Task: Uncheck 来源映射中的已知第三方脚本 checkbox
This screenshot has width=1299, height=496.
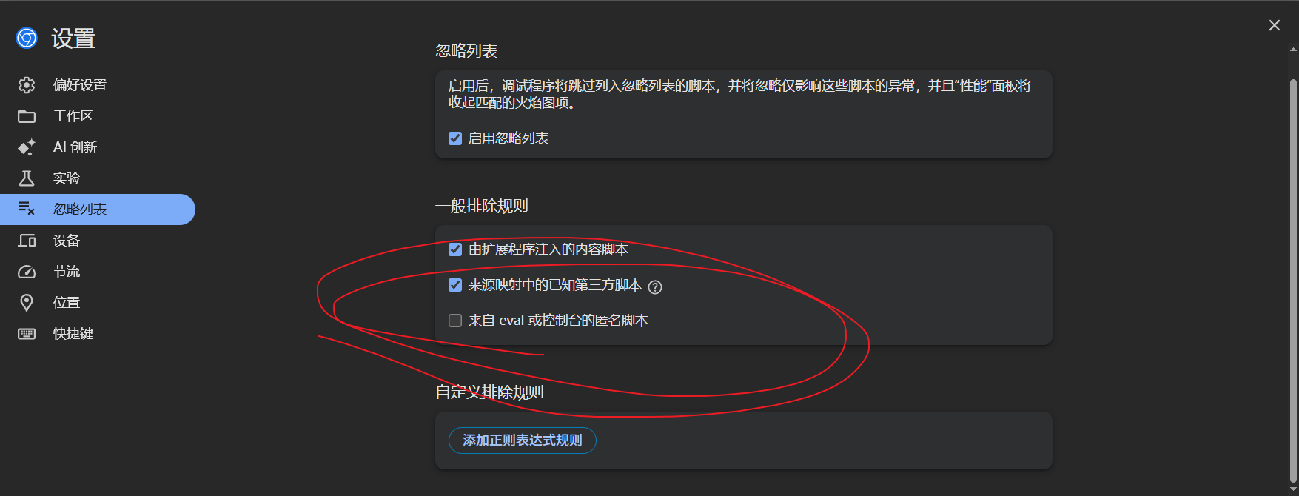Action: pos(455,285)
